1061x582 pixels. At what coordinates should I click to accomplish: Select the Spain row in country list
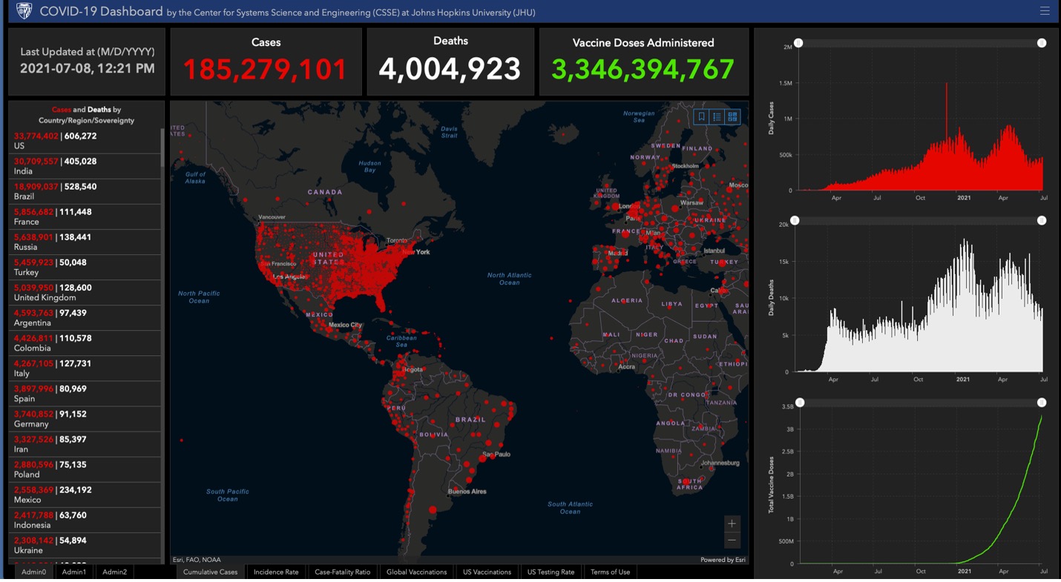point(85,393)
